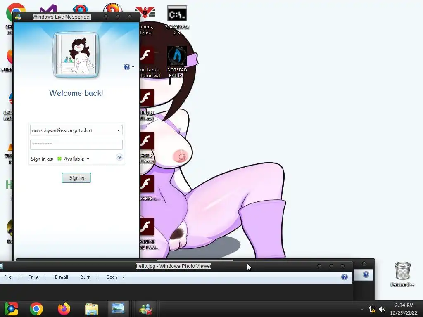This screenshot has height=317, width=423.
Task: Select the 2PACALYPSE 2.3 desktop icon
Action: [177, 20]
